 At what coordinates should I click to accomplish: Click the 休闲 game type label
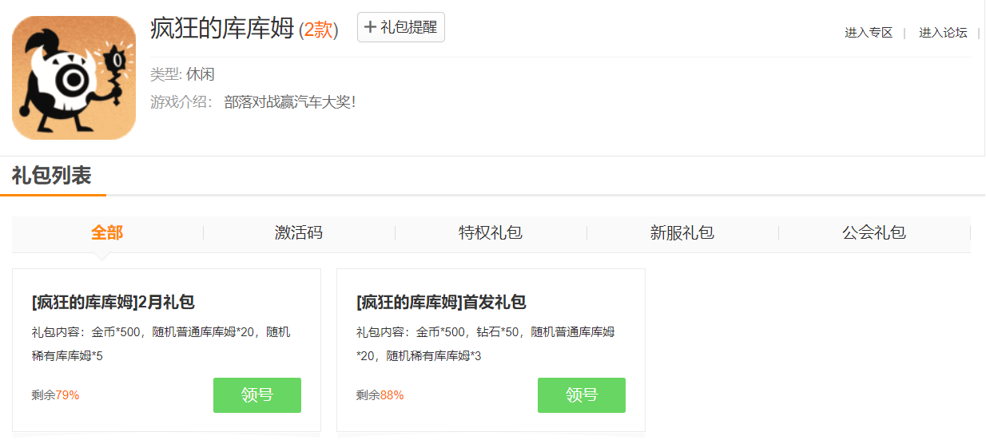201,75
